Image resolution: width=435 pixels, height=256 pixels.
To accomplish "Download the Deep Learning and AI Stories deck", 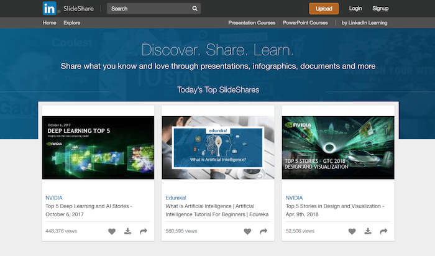I will [x=127, y=231].
